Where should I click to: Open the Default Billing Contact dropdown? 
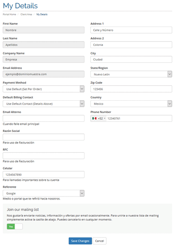tap(43, 104)
